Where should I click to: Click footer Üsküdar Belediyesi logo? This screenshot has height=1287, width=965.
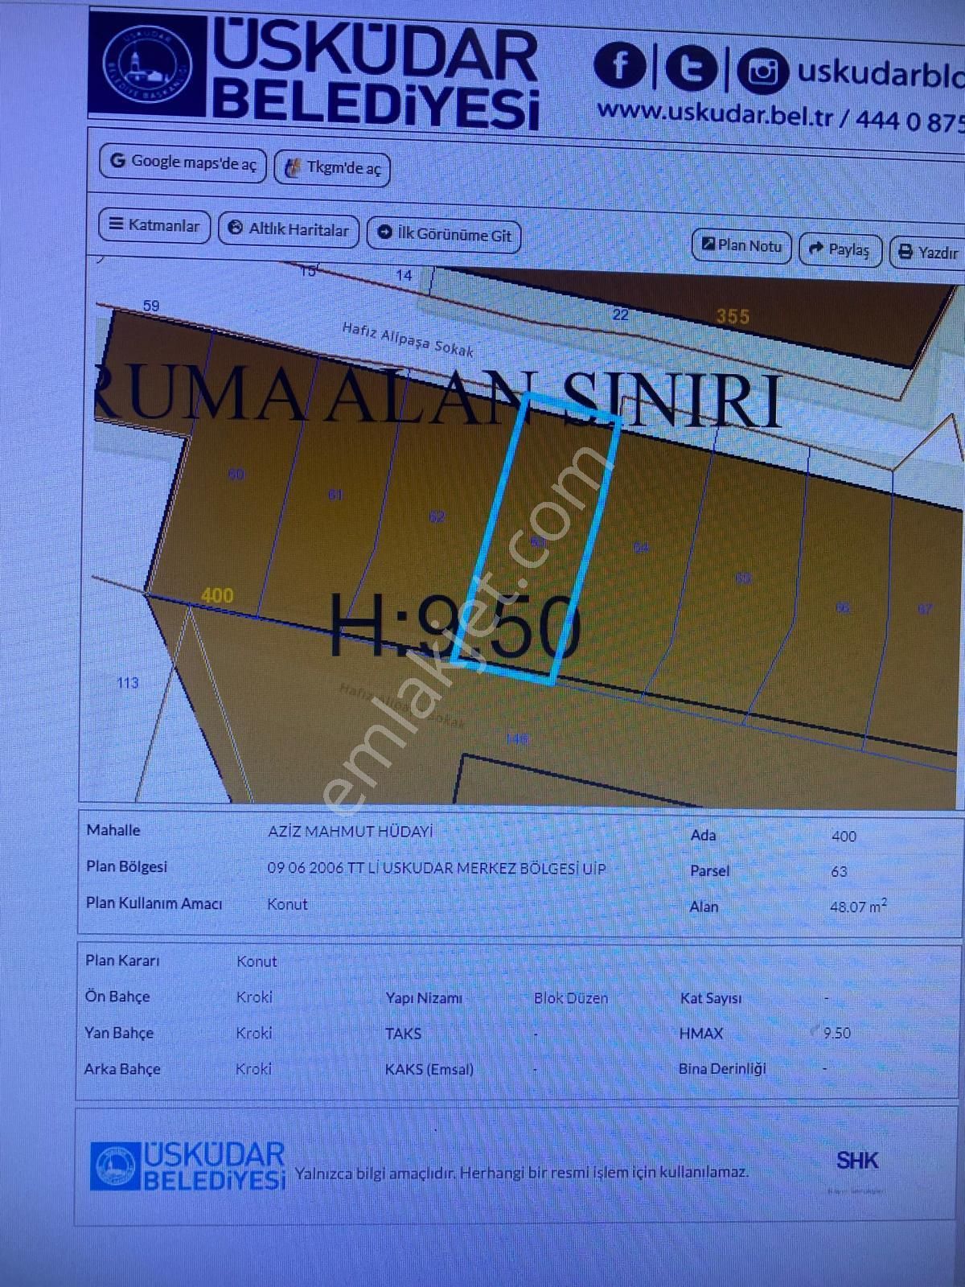point(187,1166)
